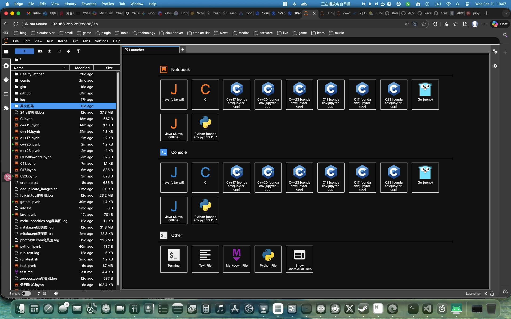Launch a C++23 conda notebook
Screen dimensions: 511x319
pyautogui.click(x=300, y=94)
